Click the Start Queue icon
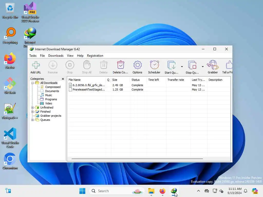The height and width of the screenshot is (197, 263). tap(171, 65)
